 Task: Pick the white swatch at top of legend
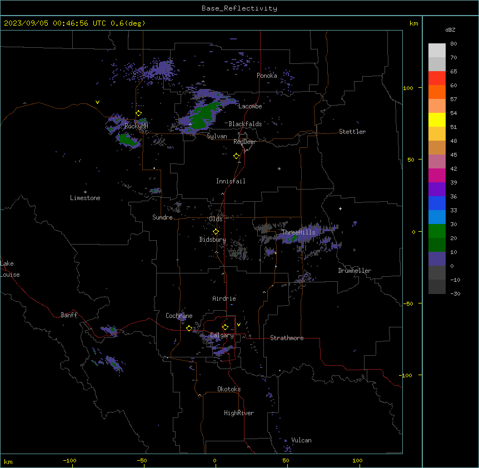click(437, 50)
